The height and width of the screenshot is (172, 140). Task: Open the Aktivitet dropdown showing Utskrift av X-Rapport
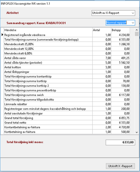tap(113, 13)
